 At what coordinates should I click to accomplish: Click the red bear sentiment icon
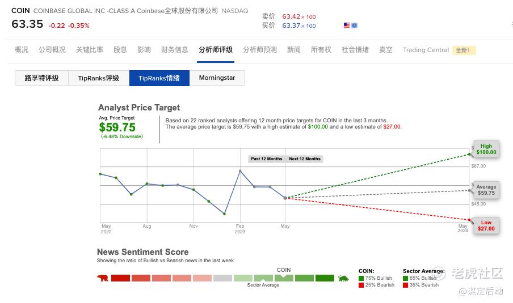(x=103, y=278)
